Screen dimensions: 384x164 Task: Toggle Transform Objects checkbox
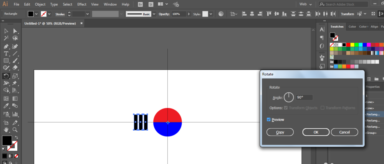click(x=285, y=108)
